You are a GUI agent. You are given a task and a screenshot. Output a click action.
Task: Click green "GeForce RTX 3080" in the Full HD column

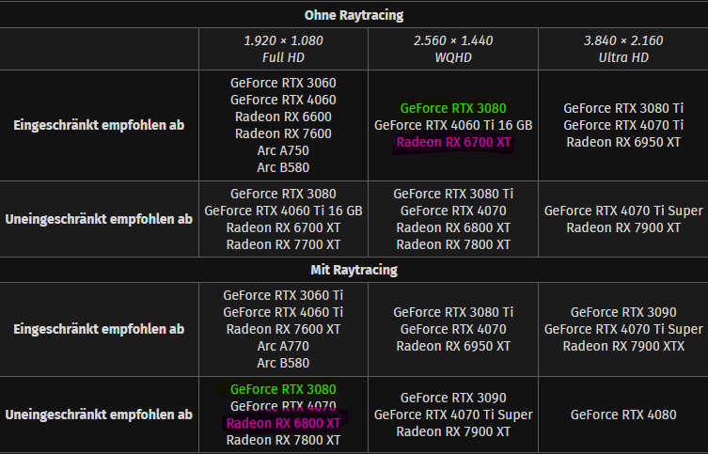284,389
